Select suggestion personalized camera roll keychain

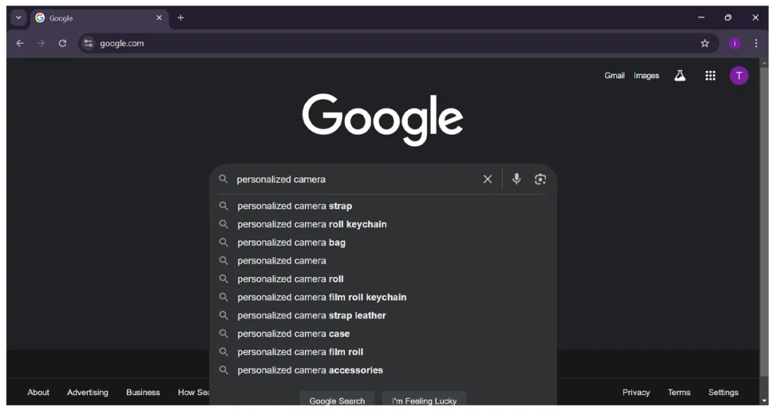coord(383,224)
